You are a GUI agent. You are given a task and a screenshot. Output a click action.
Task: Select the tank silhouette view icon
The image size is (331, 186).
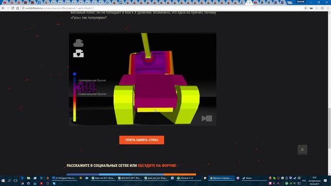(78, 43)
